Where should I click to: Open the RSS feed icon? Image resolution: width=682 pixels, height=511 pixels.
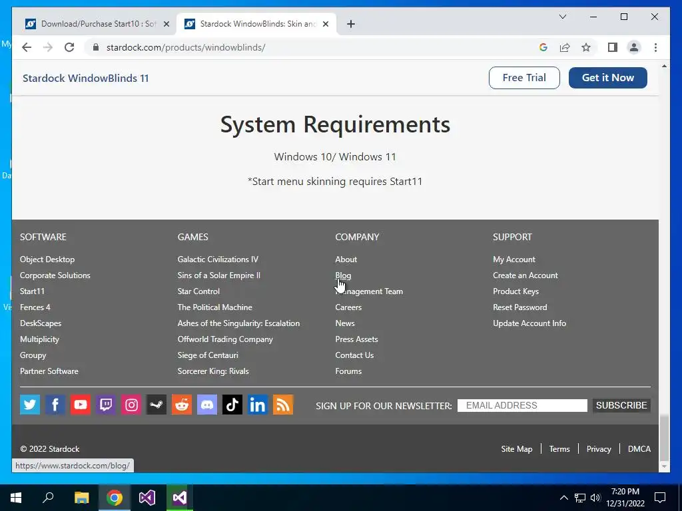tap(283, 405)
